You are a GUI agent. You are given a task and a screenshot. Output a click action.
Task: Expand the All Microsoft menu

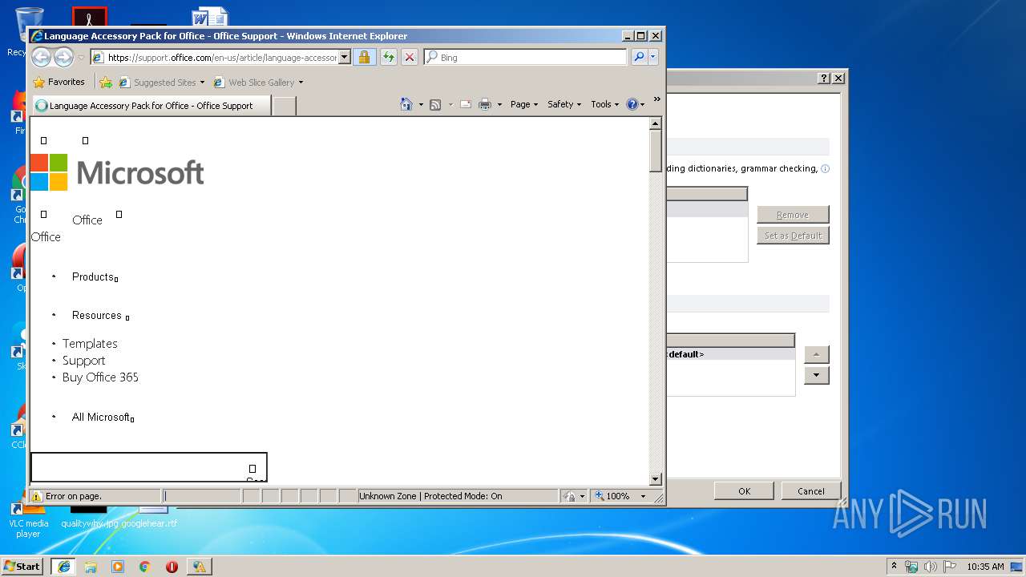click(101, 417)
